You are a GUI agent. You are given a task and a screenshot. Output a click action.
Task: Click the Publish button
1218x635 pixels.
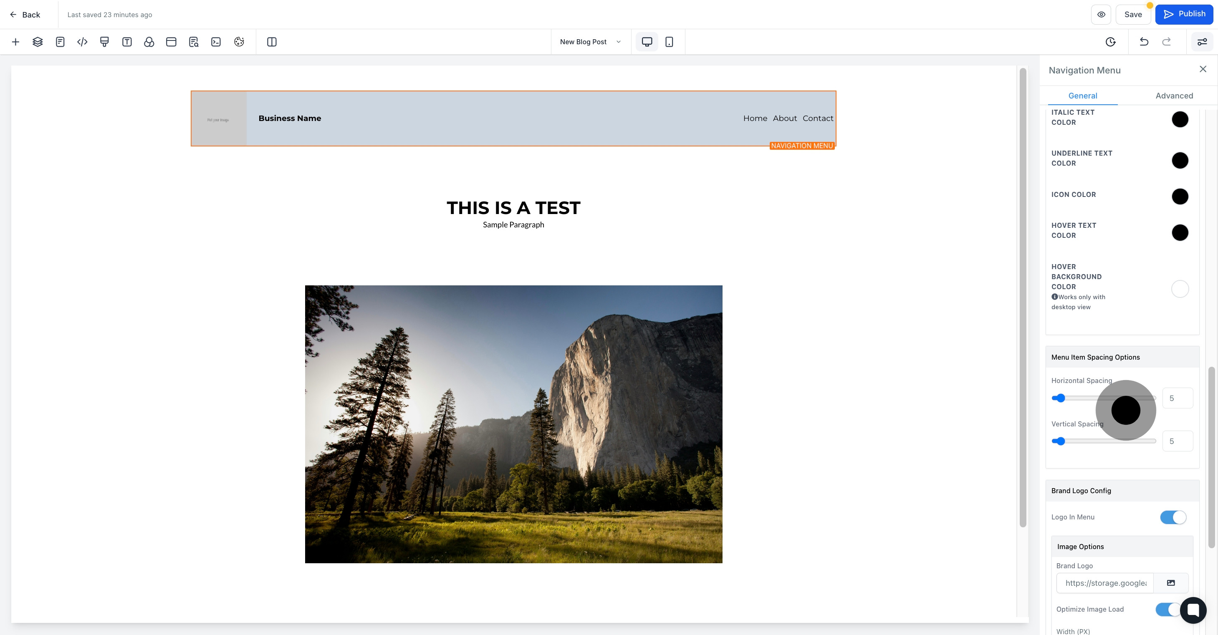pyautogui.click(x=1185, y=14)
